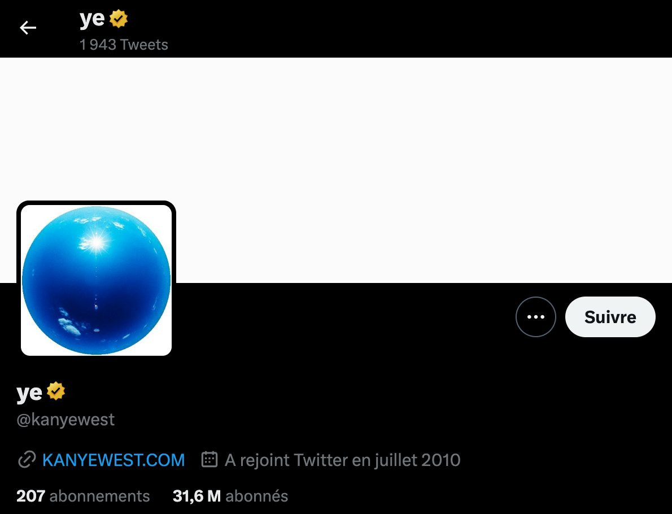Click the 31,6 M follower number
The width and height of the screenshot is (672, 514).
[x=197, y=496]
